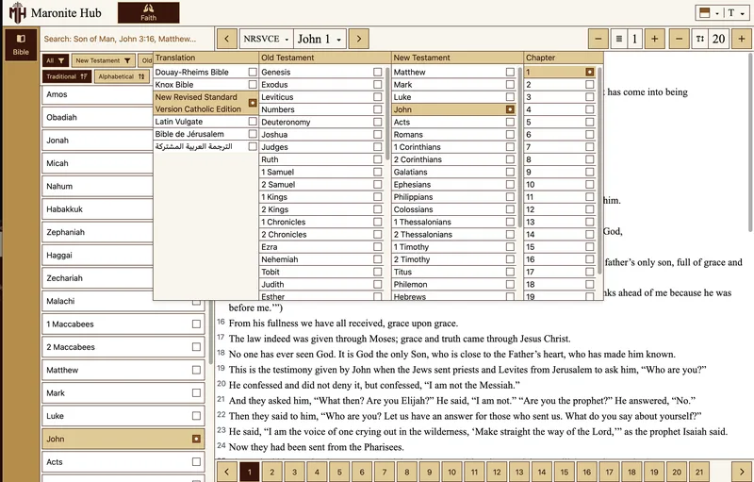
Task: Select Habakkuk in left book list
Action: 123,209
